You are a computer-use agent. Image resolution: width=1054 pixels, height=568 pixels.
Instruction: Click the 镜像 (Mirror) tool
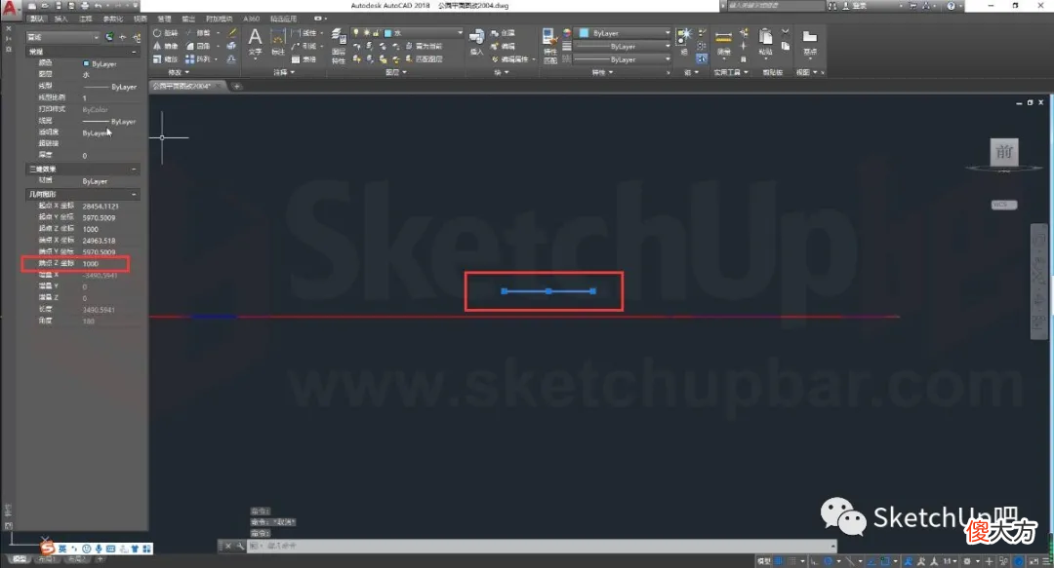pyautogui.click(x=165, y=46)
